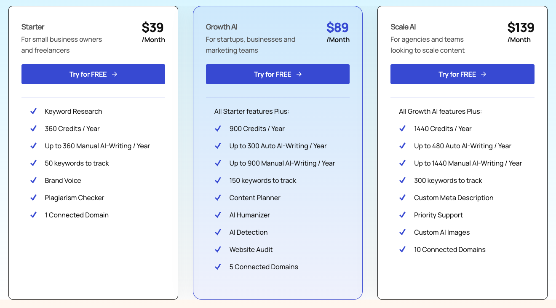Click the checkmark beside Keyword Research
This screenshot has height=308, width=556.
(33, 111)
